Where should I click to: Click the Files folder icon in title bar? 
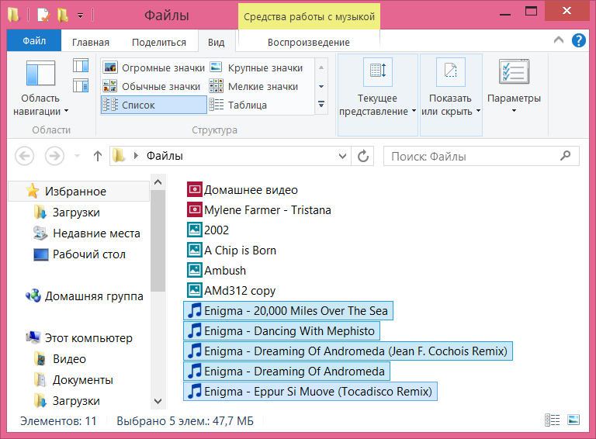click(14, 15)
